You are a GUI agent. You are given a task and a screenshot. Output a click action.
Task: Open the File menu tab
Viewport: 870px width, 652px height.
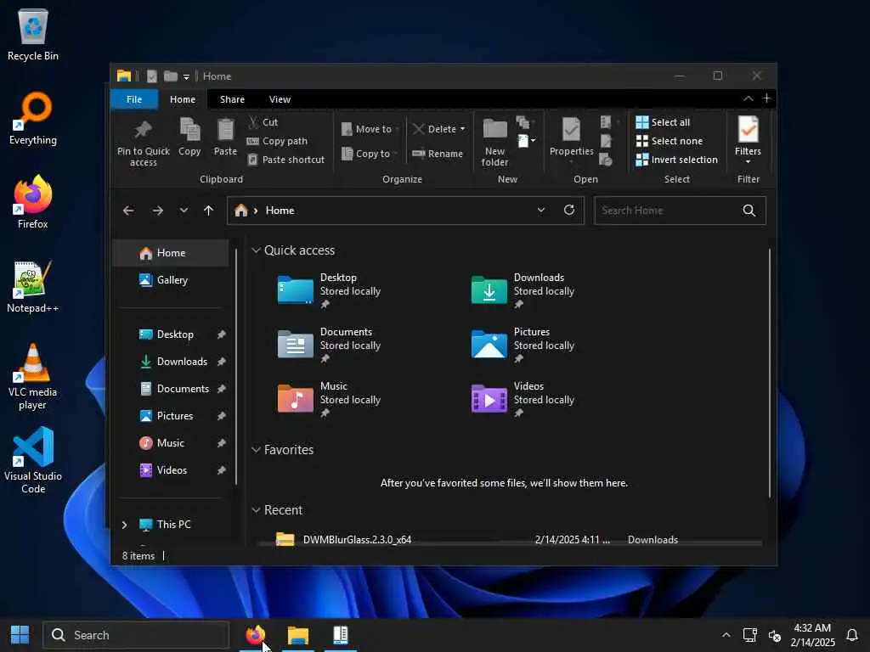(134, 99)
